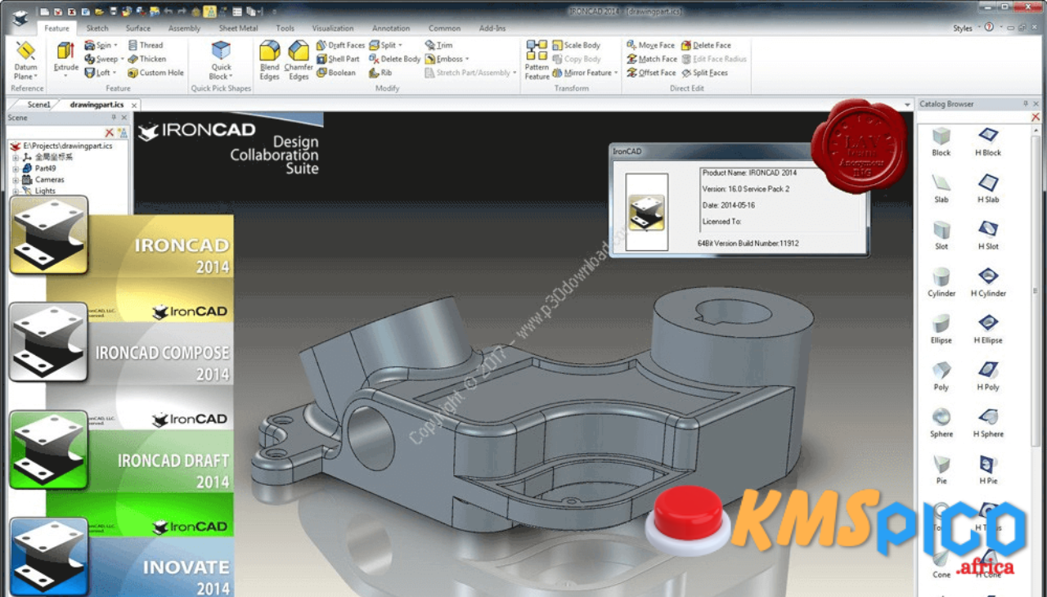Pick the H Slab shape in catalog
Viewport: 1047px width, 597px height.
pyautogui.click(x=988, y=188)
